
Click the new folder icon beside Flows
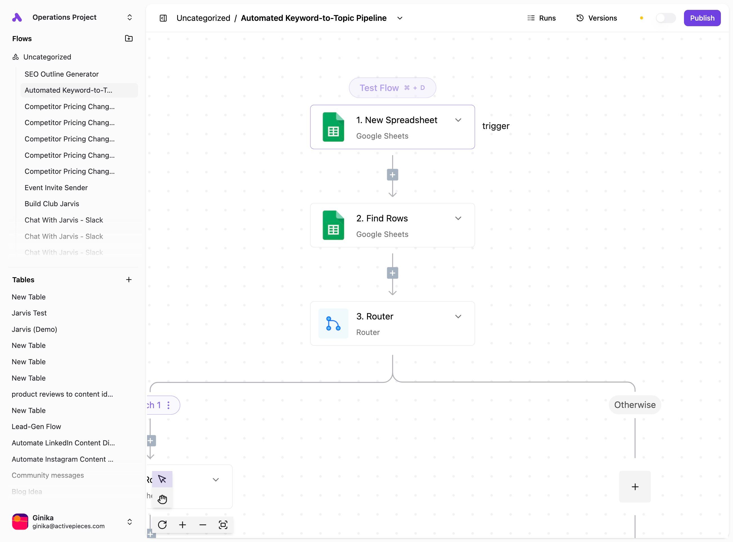[x=129, y=38]
